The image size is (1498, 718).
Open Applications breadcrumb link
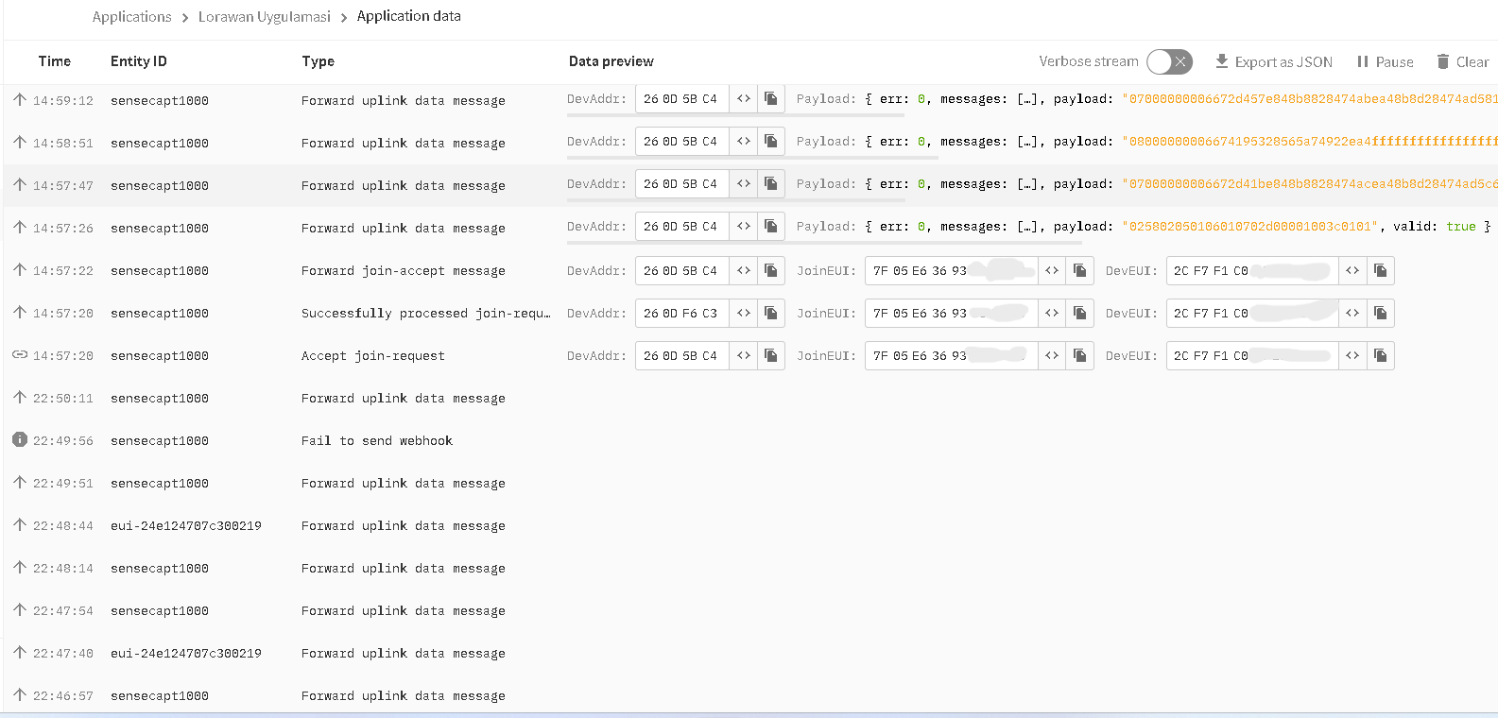tap(131, 17)
